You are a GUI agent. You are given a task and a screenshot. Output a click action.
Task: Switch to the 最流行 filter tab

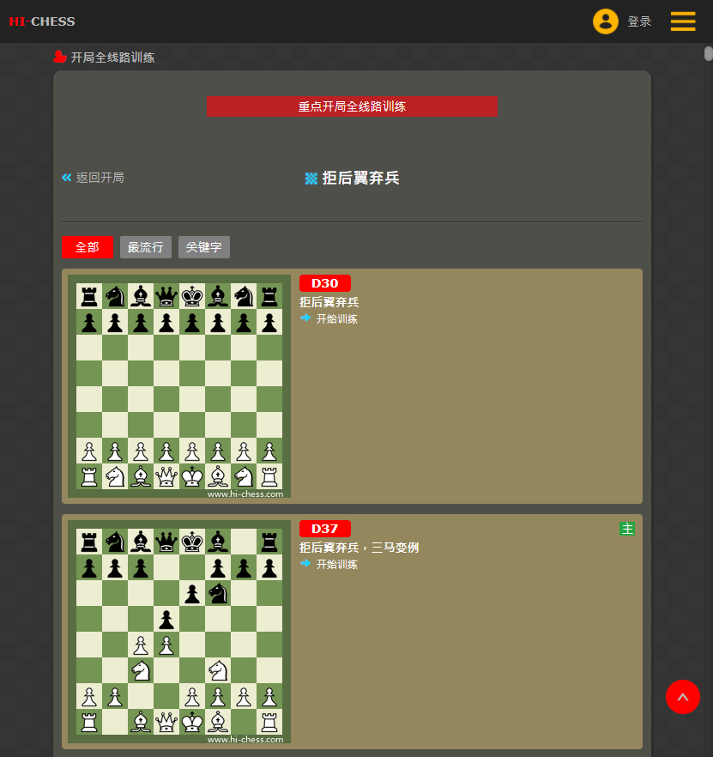coord(145,247)
